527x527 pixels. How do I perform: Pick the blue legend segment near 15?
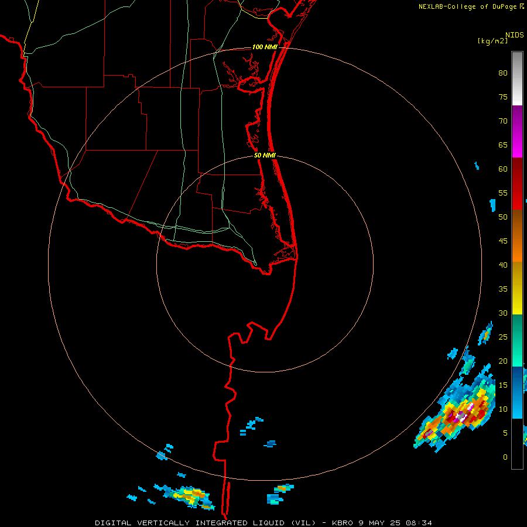coord(517,392)
